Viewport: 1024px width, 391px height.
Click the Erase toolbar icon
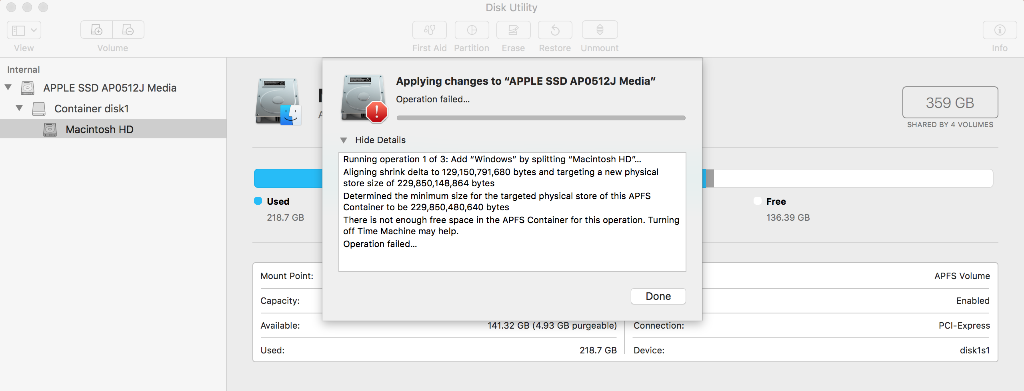513,30
